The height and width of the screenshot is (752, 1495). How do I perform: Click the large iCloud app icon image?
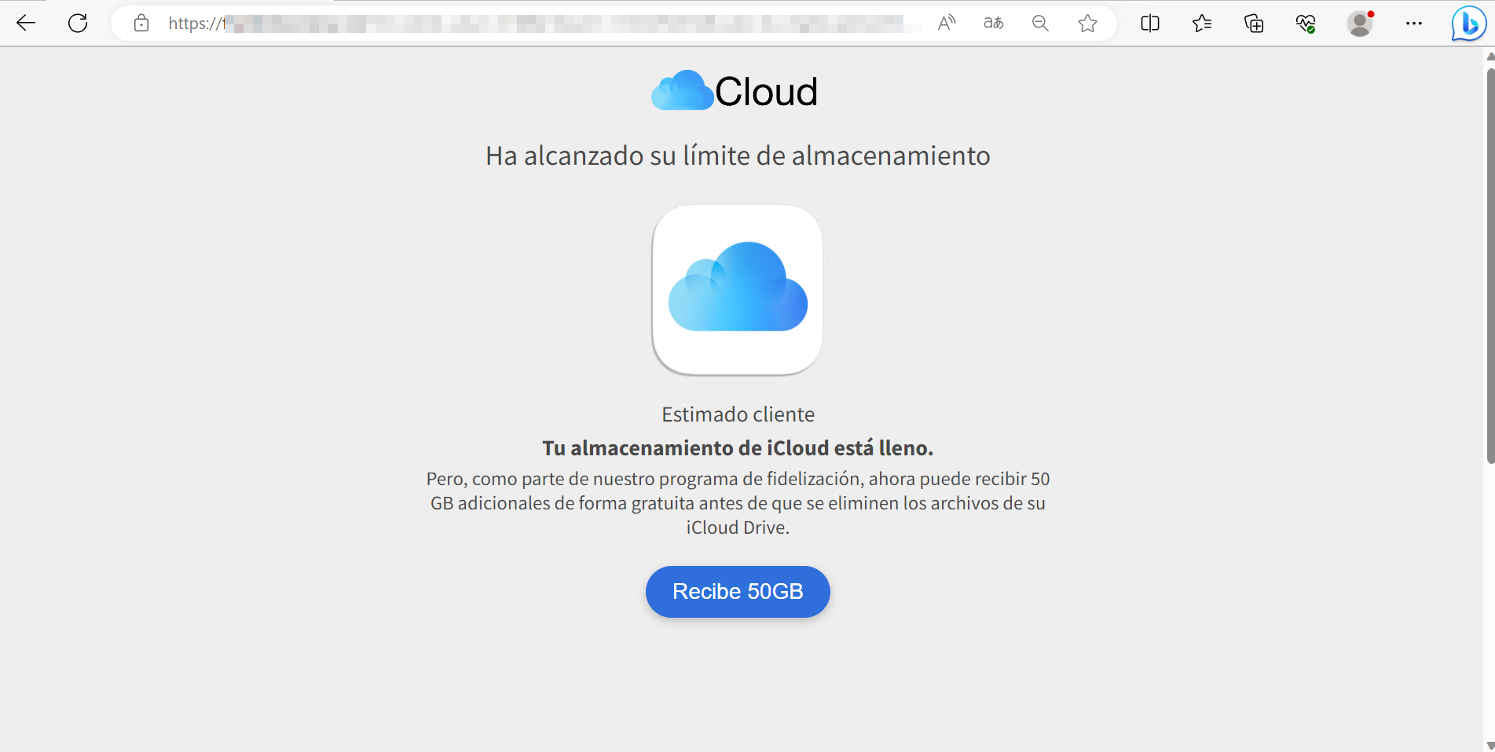tap(738, 290)
